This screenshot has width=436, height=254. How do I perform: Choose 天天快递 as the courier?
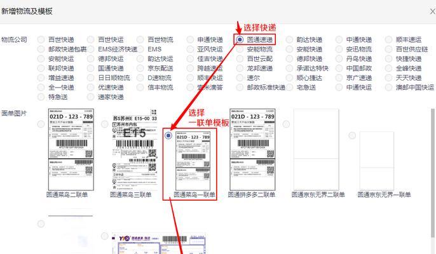coord(388,78)
